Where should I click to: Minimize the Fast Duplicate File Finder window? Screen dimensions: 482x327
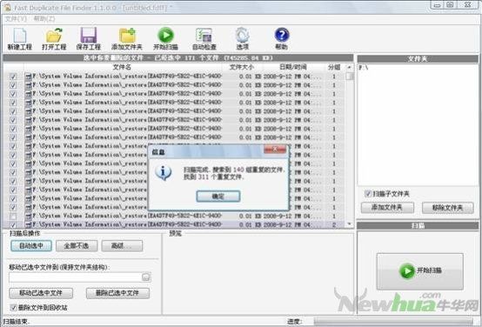[x=437, y=5]
